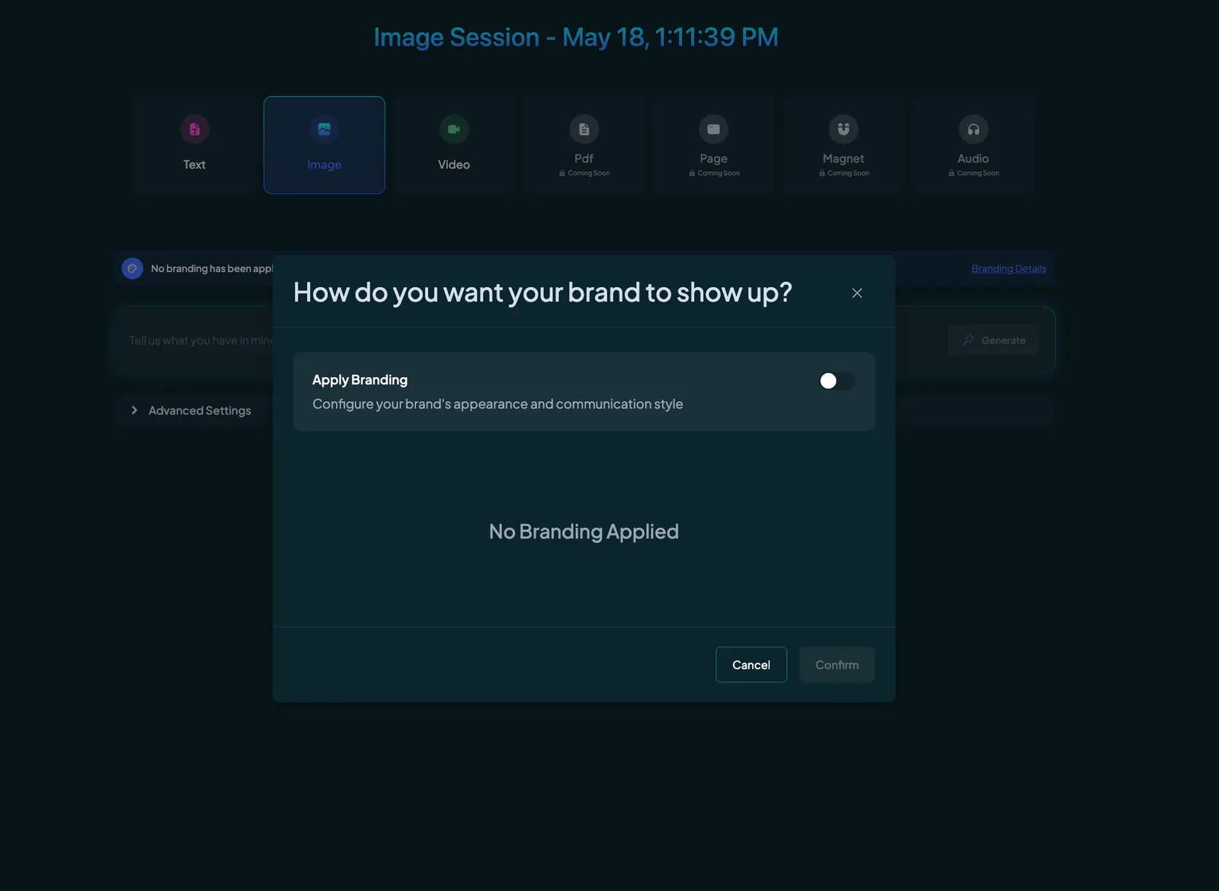
Task: Click the Page content icon
Action: pyautogui.click(x=713, y=129)
